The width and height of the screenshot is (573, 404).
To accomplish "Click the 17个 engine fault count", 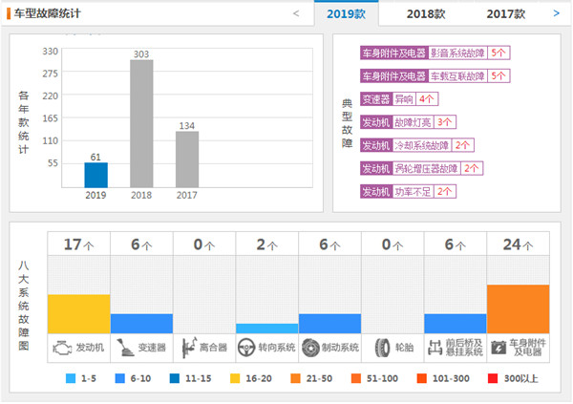I will [79, 245].
